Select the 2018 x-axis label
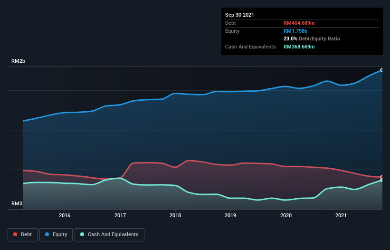The width and height of the screenshot is (390, 250). click(175, 216)
